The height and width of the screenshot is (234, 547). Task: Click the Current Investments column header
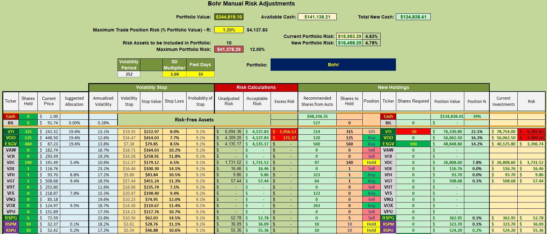(x=503, y=101)
